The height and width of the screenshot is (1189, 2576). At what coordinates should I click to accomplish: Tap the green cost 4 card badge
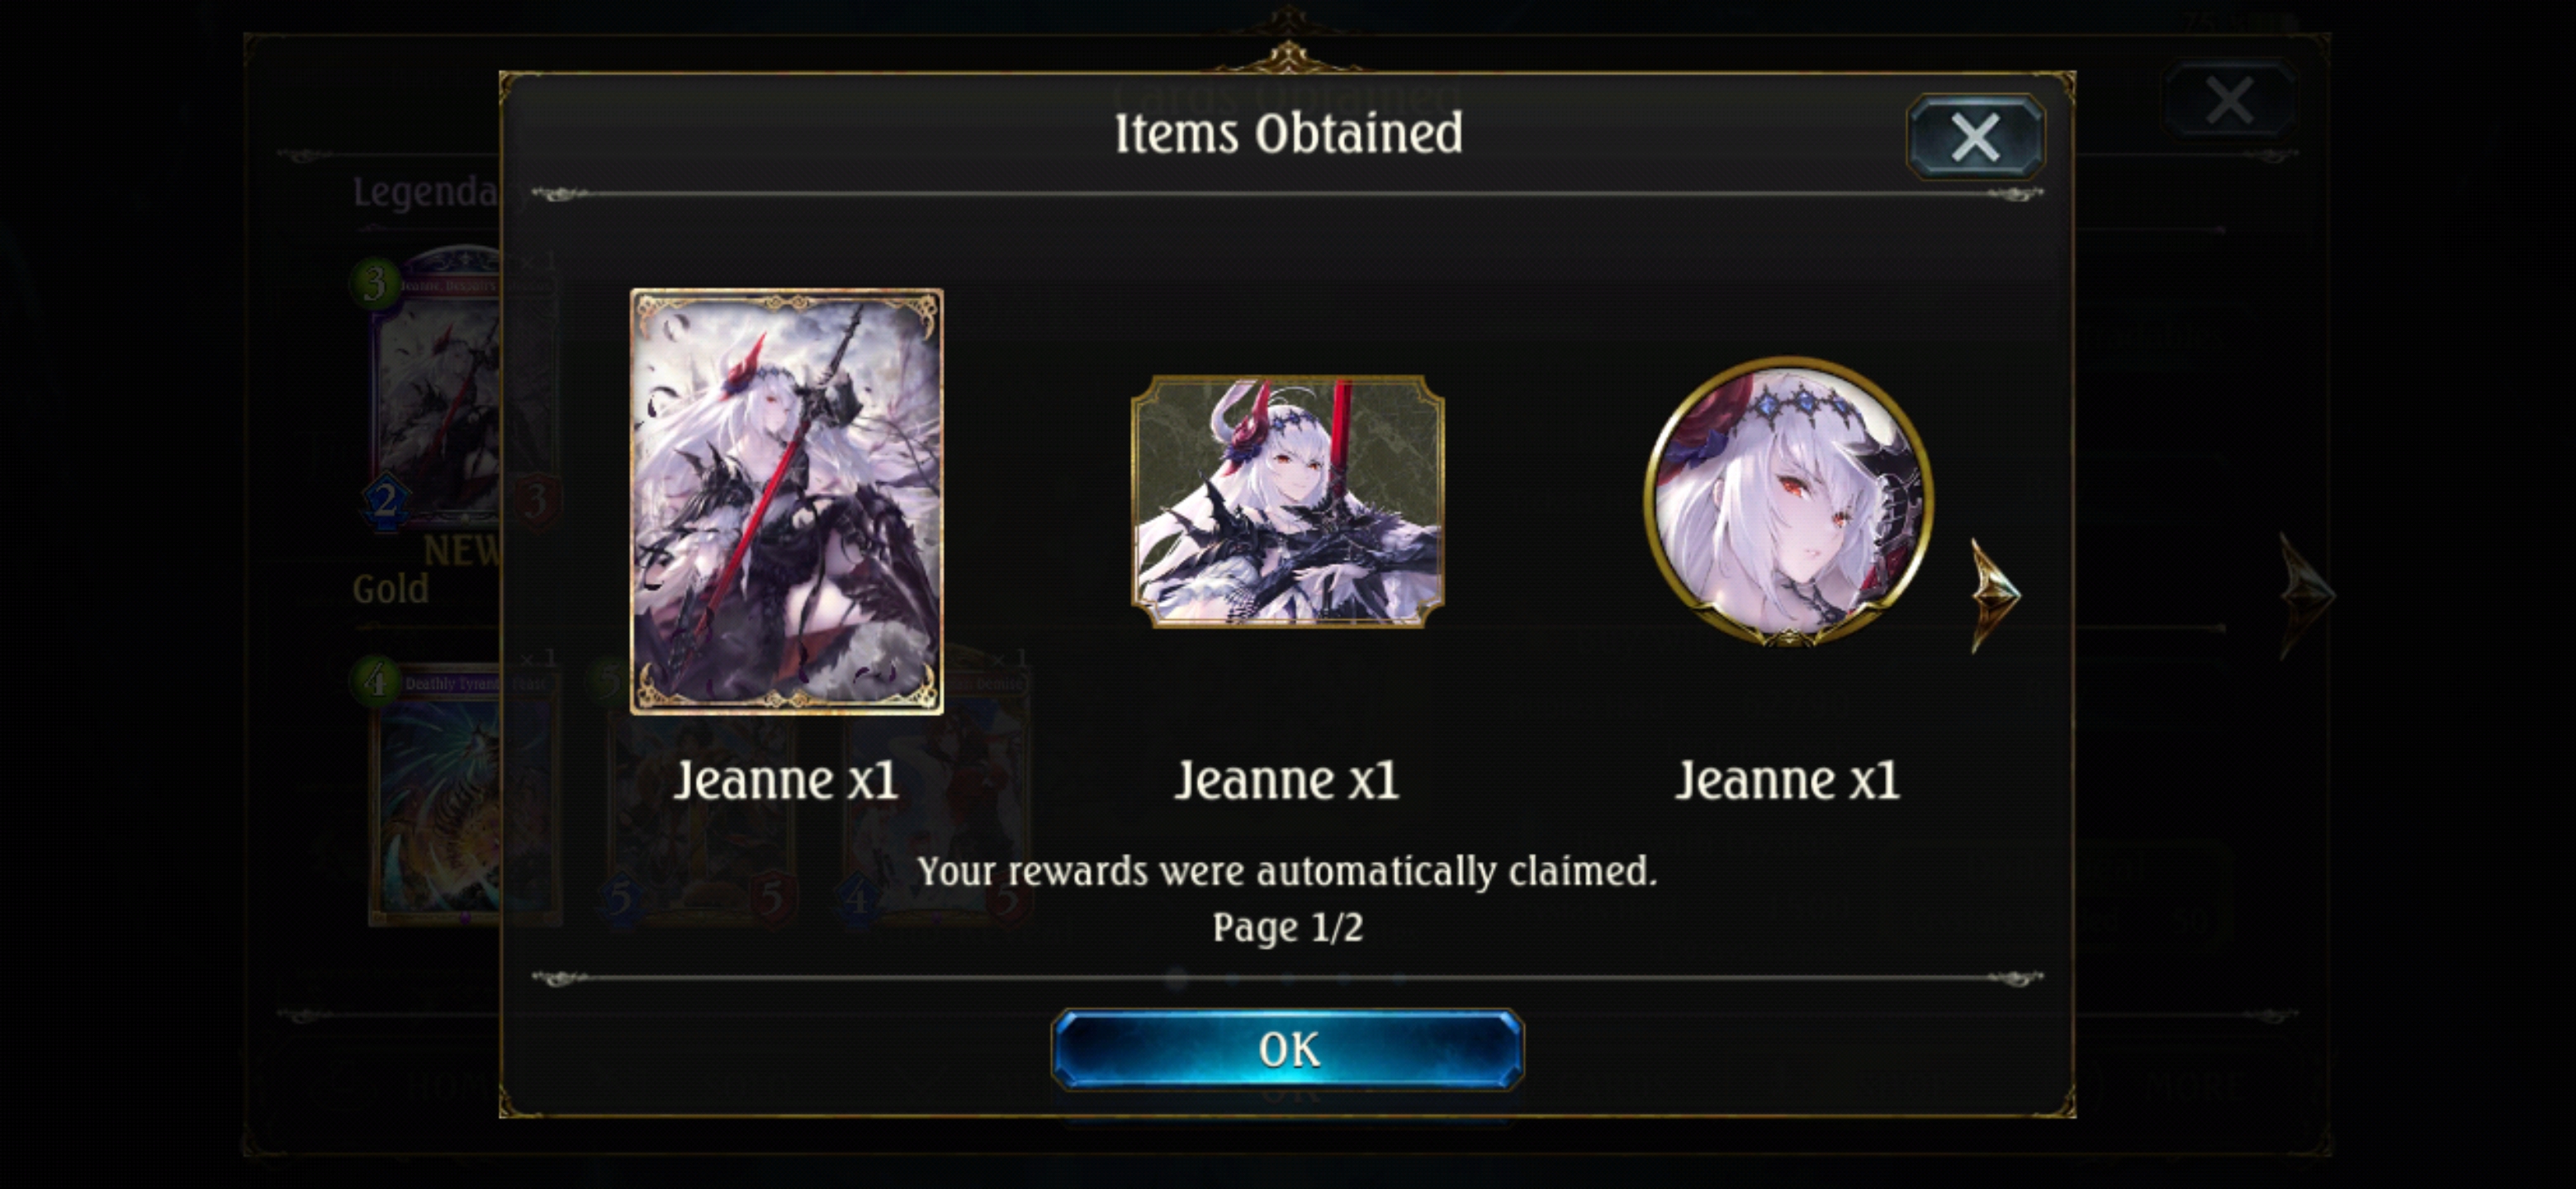coord(376,681)
